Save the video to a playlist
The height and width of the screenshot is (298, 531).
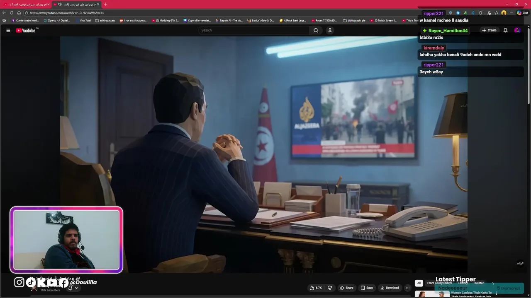(x=366, y=288)
